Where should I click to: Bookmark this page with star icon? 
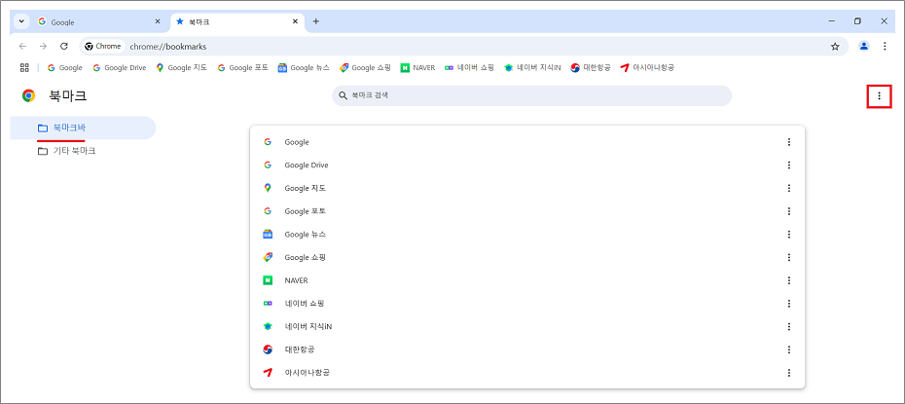point(835,47)
